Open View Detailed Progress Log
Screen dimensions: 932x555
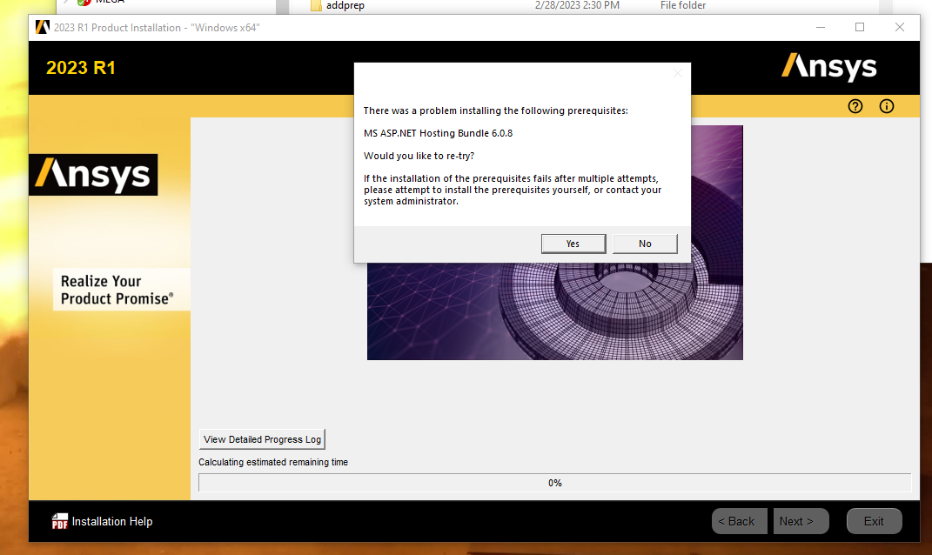(x=263, y=439)
